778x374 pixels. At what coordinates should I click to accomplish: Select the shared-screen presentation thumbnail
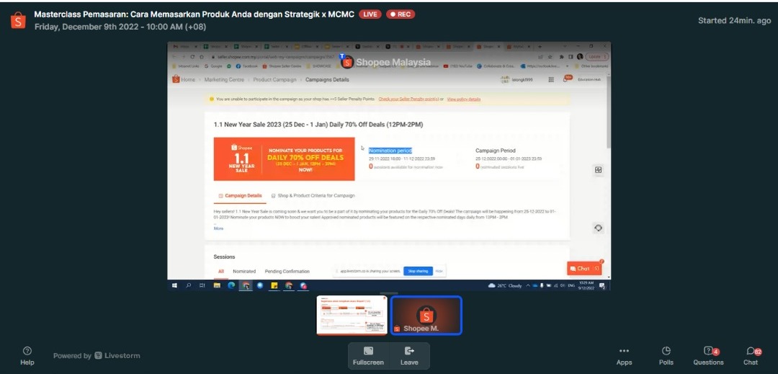coord(352,315)
